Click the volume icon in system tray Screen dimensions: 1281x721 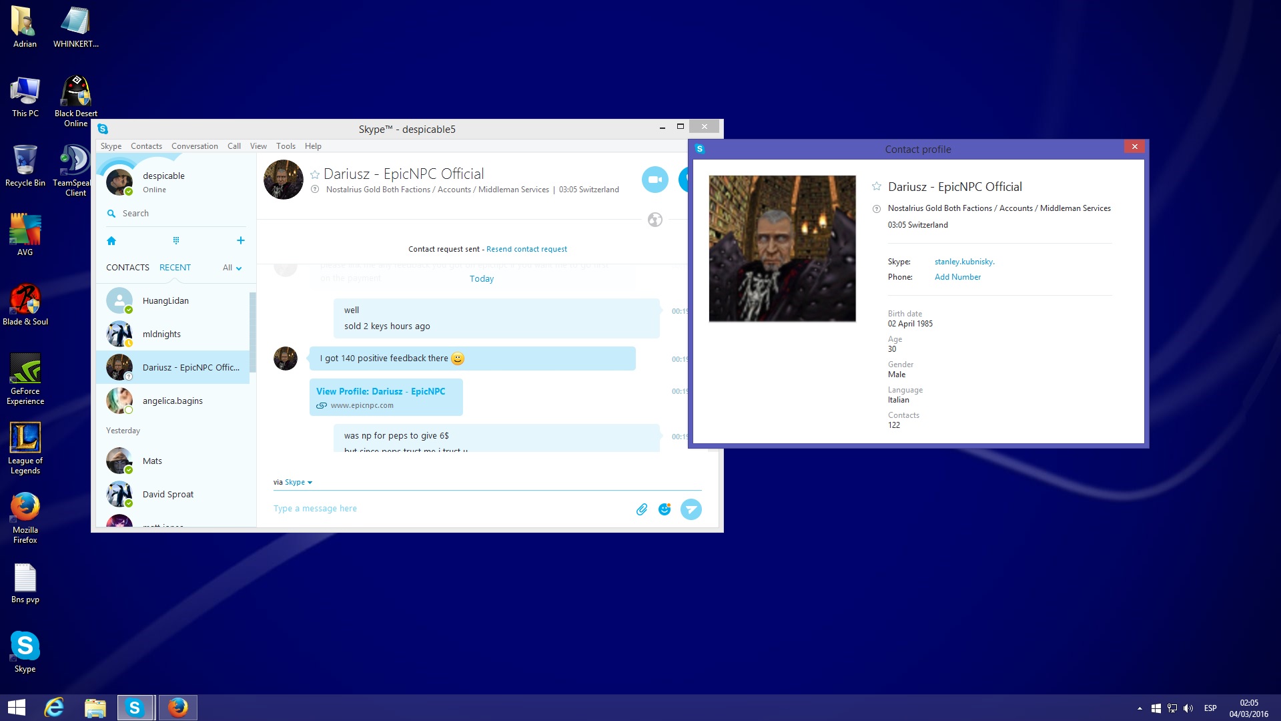click(x=1188, y=708)
